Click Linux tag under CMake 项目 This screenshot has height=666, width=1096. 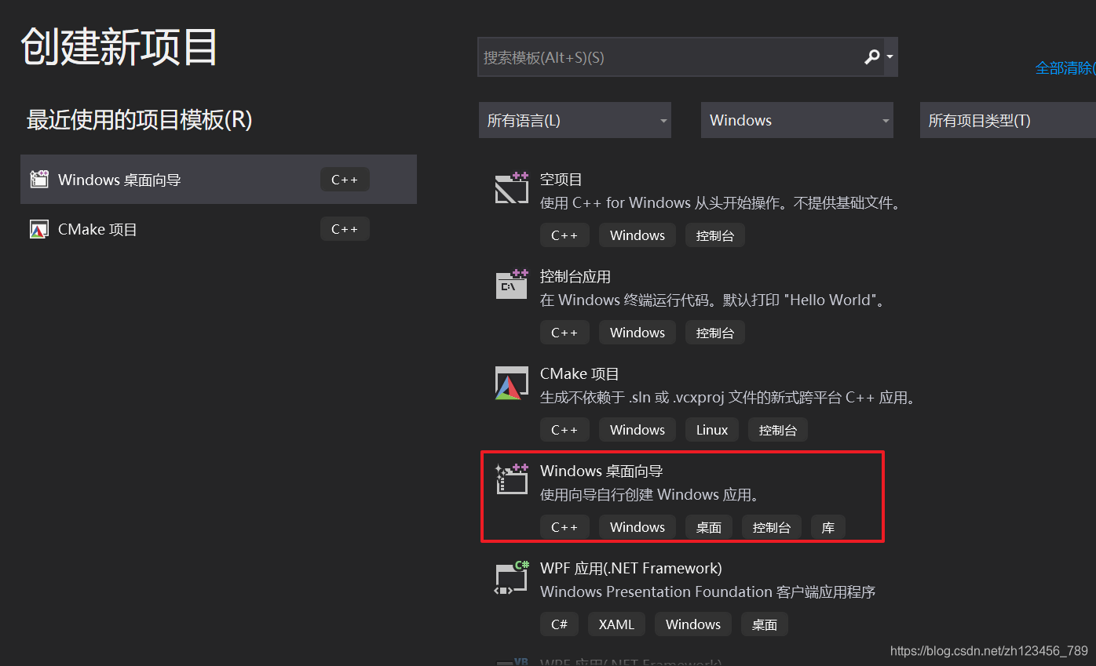click(x=712, y=430)
